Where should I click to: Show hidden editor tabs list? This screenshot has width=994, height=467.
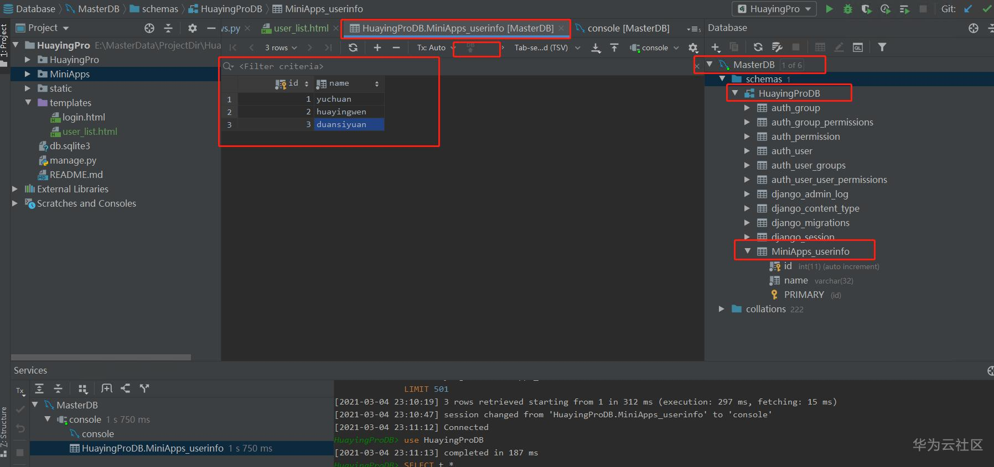[694, 29]
